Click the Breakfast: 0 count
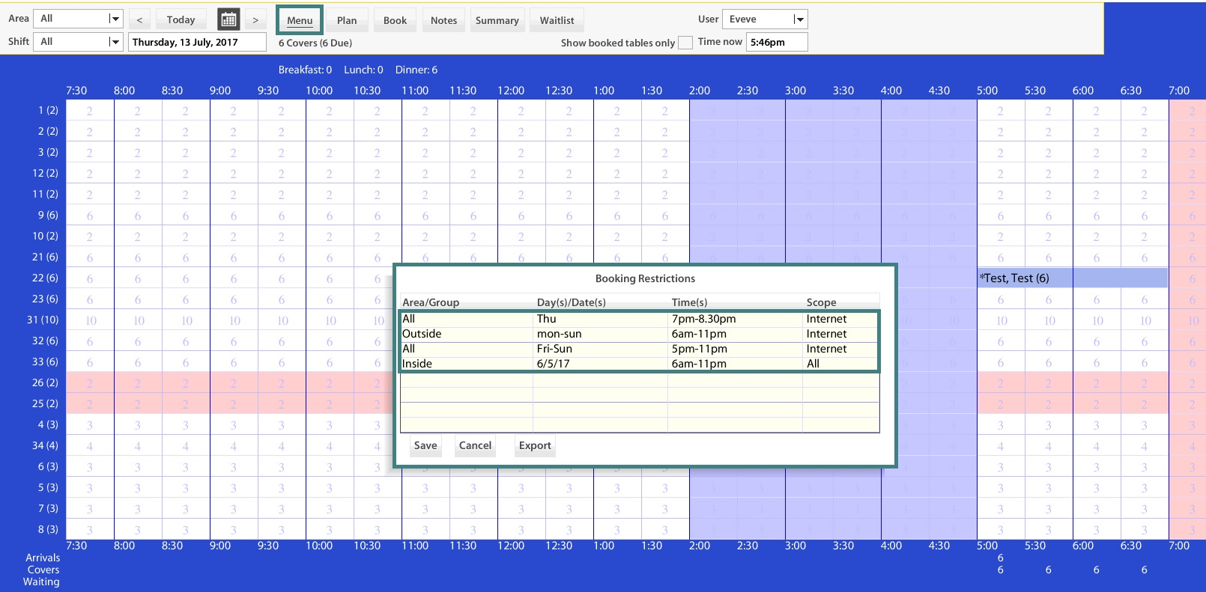1206x592 pixels. tap(305, 70)
